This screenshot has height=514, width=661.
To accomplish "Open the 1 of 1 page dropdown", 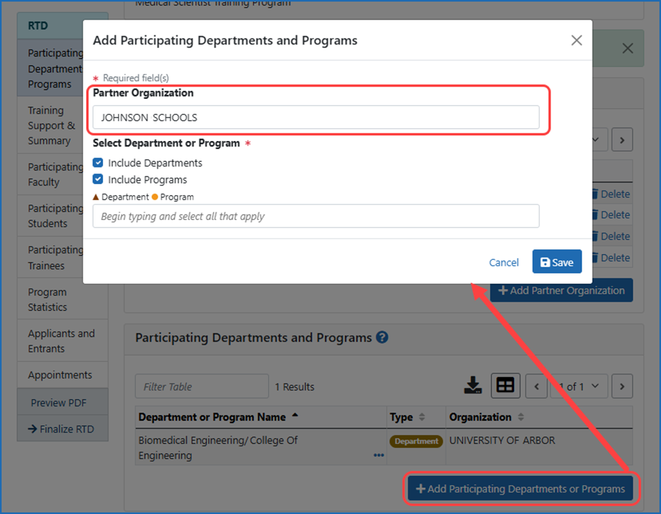I will pos(578,386).
